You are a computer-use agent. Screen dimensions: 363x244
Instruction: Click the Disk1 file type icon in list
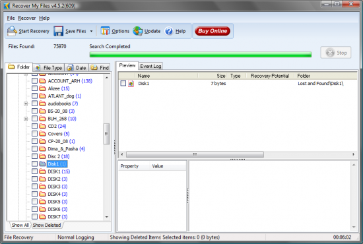point(131,84)
